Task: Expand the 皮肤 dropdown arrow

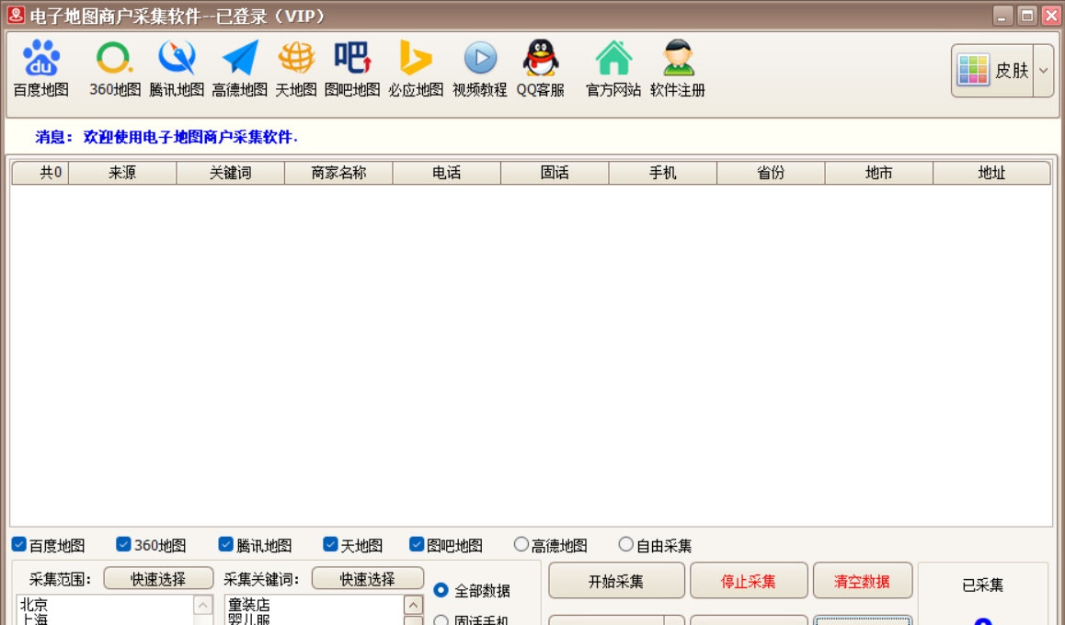Action: 1043,71
